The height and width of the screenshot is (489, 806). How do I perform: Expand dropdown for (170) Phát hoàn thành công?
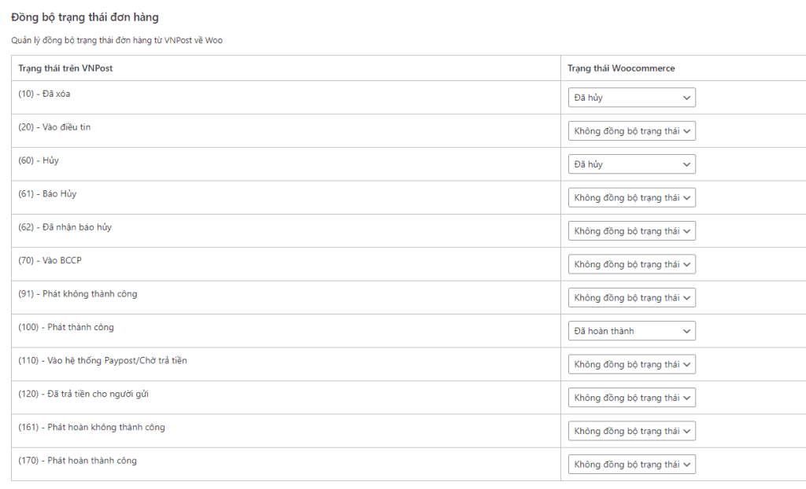[631, 465]
